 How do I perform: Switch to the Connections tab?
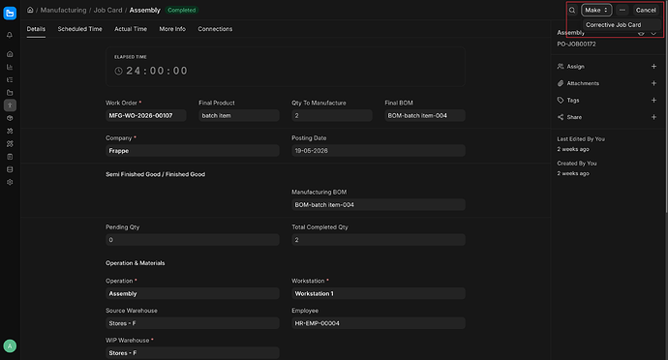[215, 29]
